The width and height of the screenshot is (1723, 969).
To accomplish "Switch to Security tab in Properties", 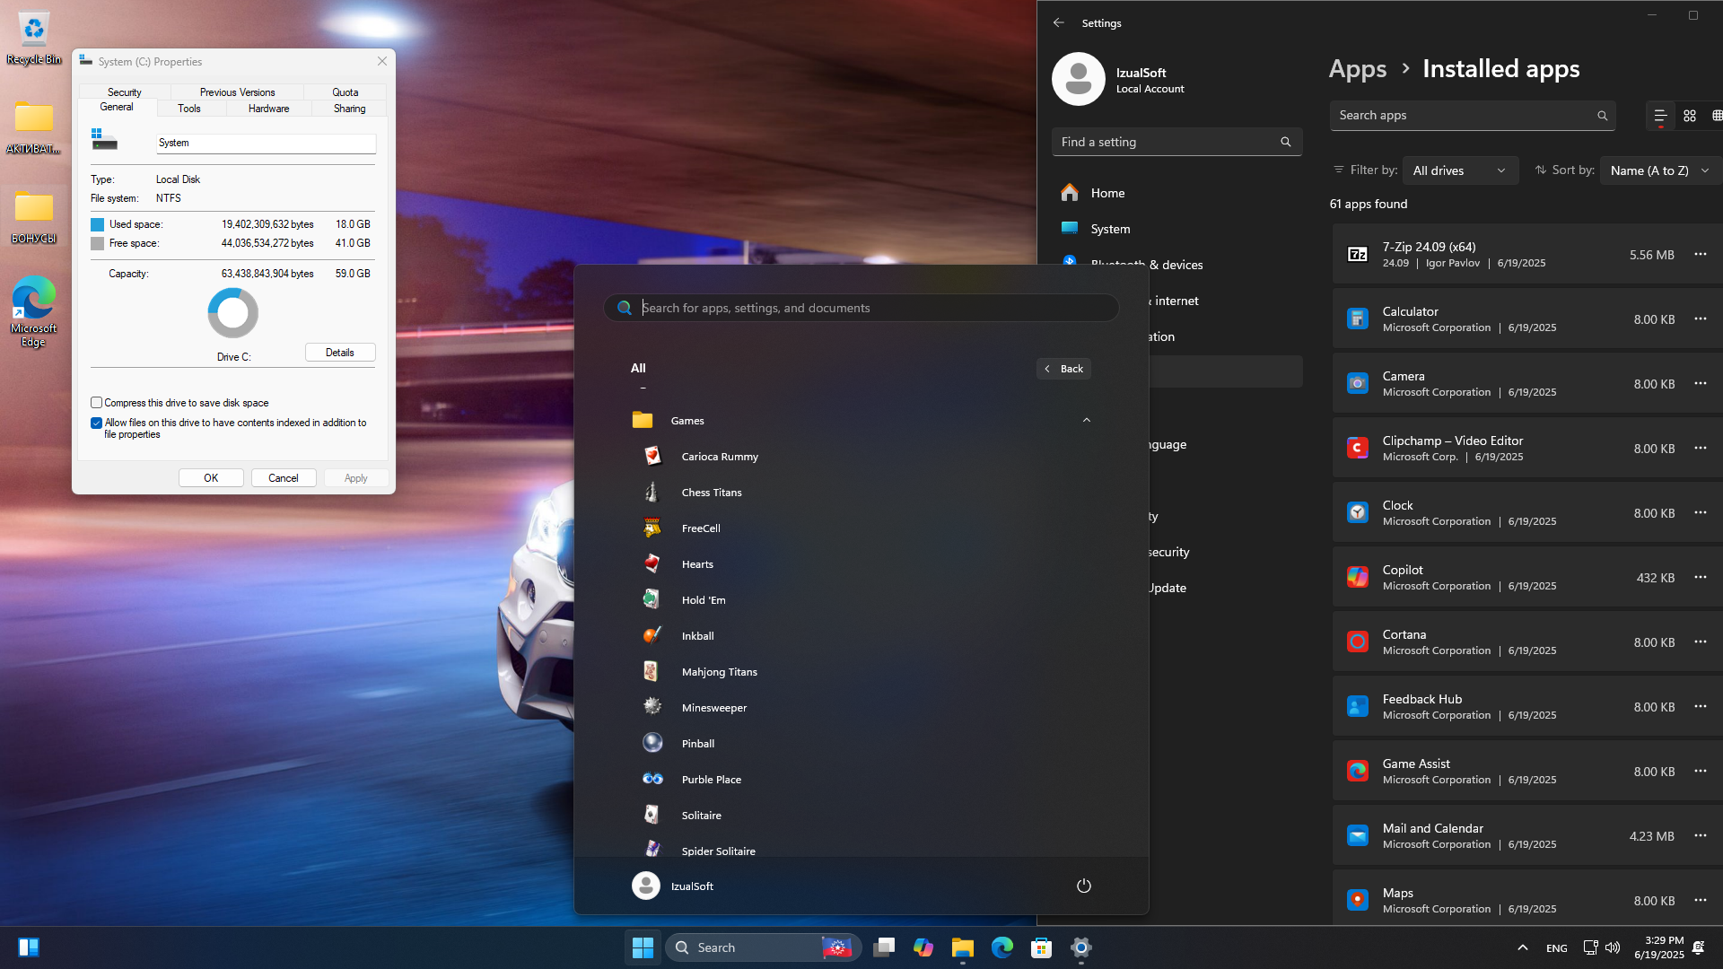I will pyautogui.click(x=125, y=92).
